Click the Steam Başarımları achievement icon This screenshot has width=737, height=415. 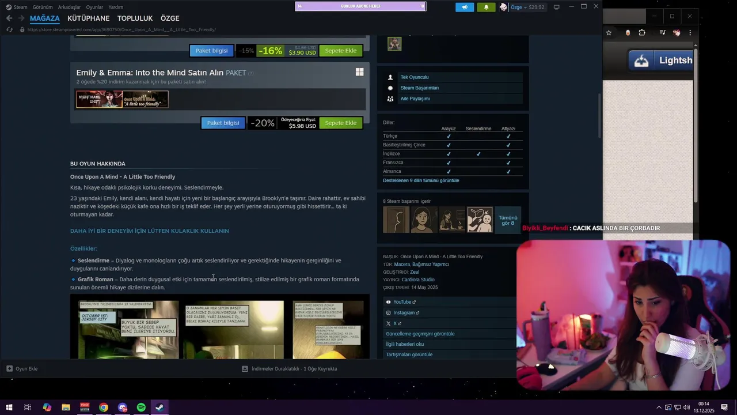point(390,88)
